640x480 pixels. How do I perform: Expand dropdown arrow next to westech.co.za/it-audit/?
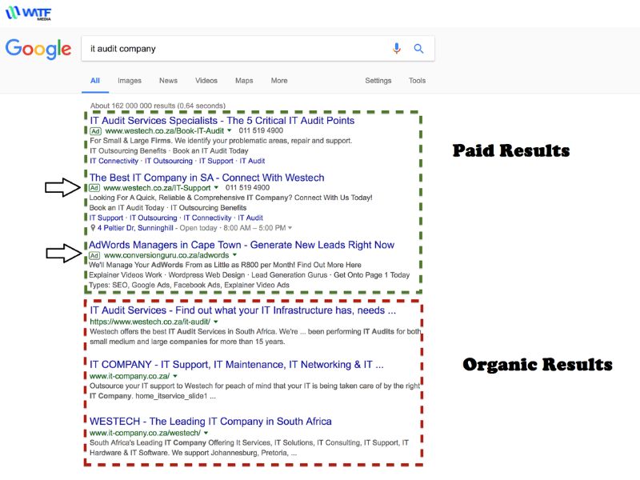tap(216, 322)
